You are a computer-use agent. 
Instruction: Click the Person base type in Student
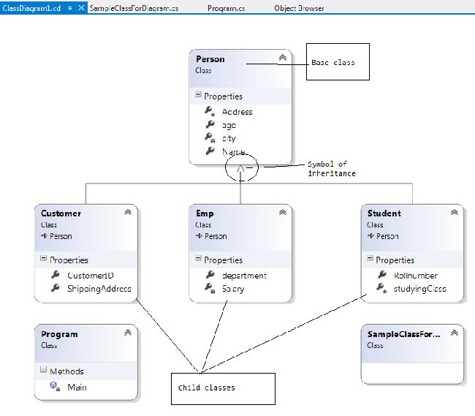tap(387, 236)
